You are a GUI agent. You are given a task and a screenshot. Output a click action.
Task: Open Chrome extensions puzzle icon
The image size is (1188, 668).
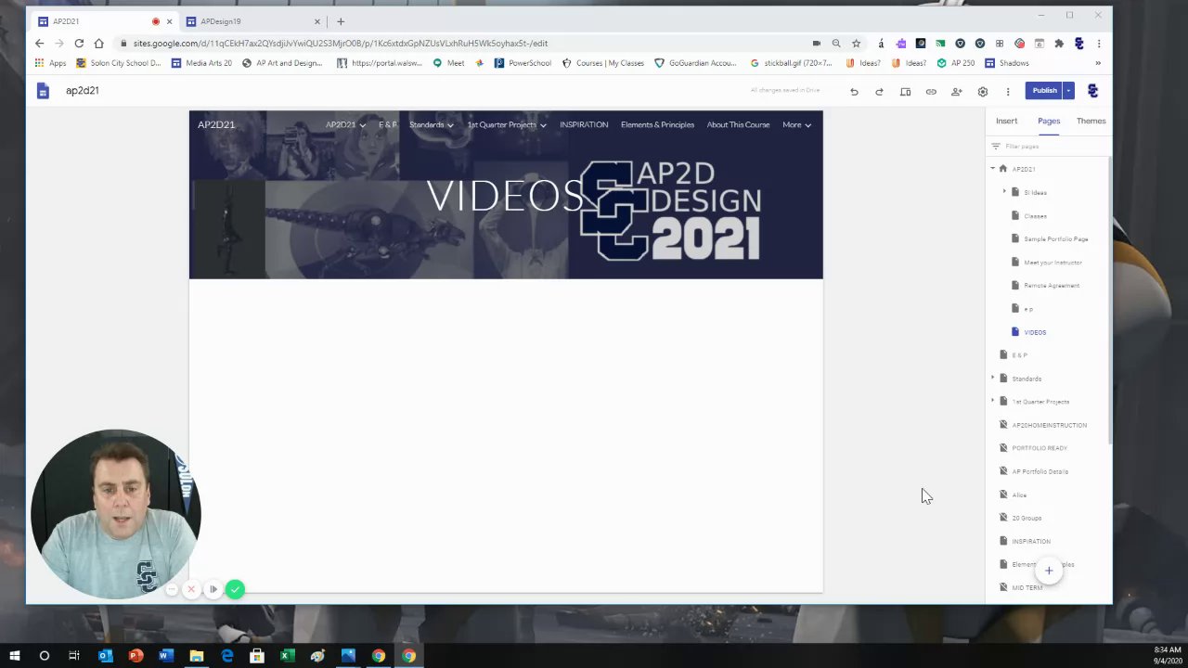click(1059, 43)
